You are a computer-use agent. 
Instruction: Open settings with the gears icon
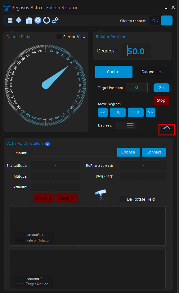point(55,20)
